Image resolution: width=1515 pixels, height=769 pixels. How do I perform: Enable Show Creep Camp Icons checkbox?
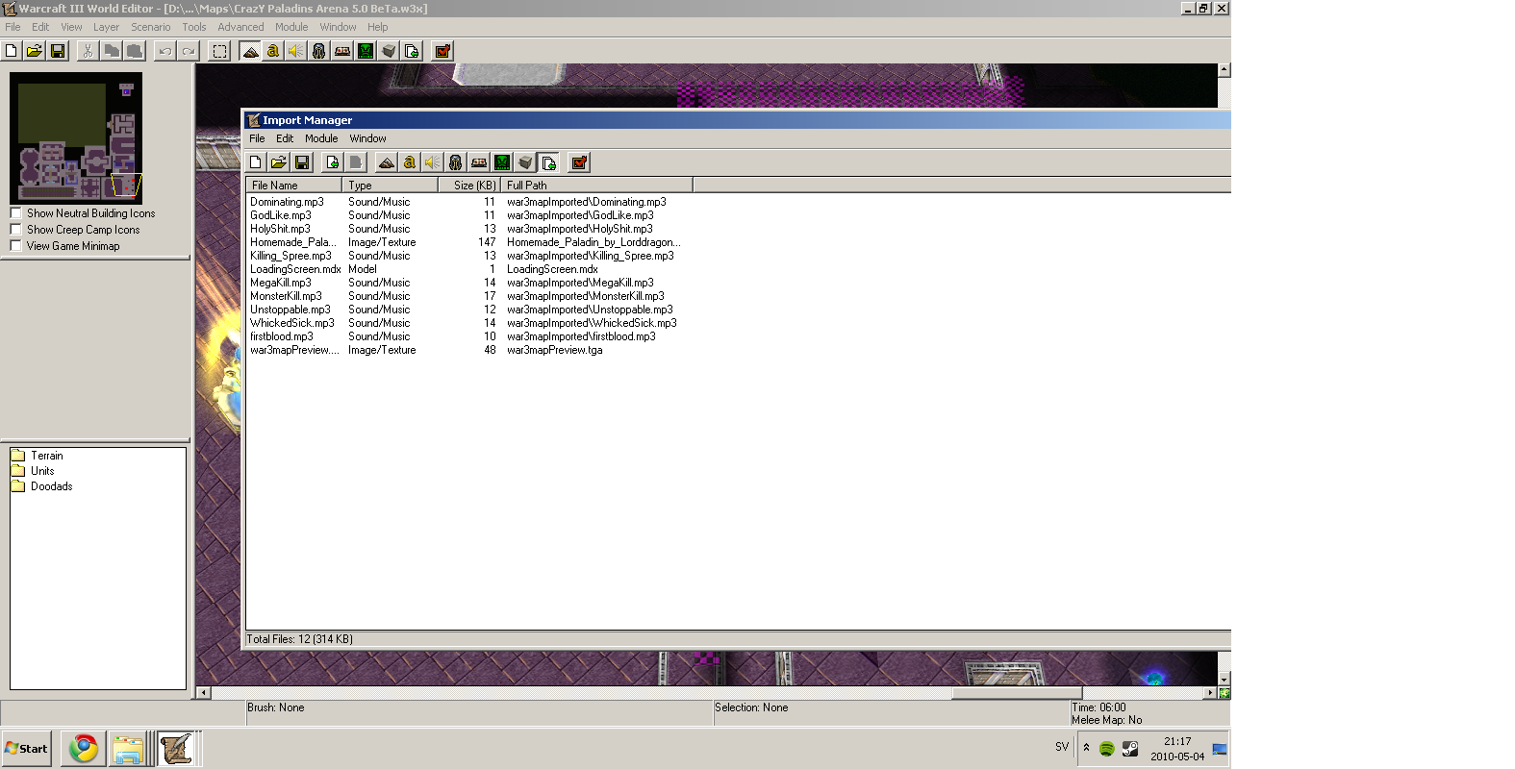(15, 230)
